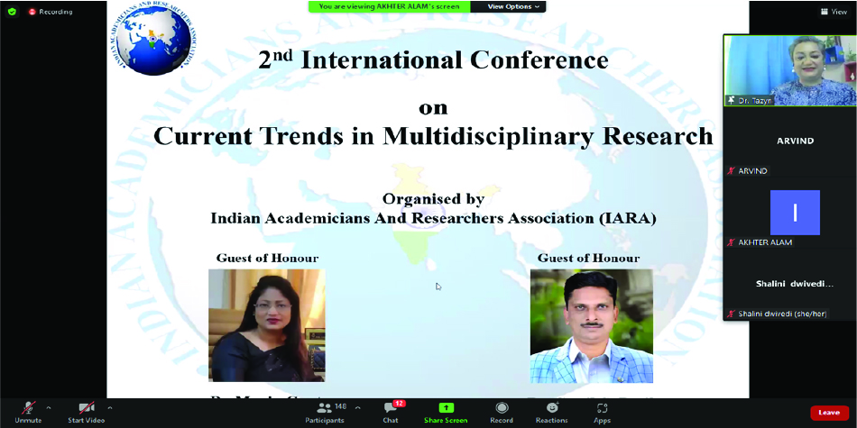Screen dimensions: 857x428
Task: Start recording with the Record button
Action: [502, 412]
